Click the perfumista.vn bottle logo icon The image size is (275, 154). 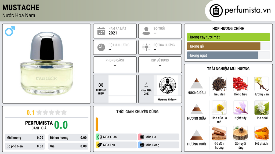pyautogui.click(x=216, y=11)
